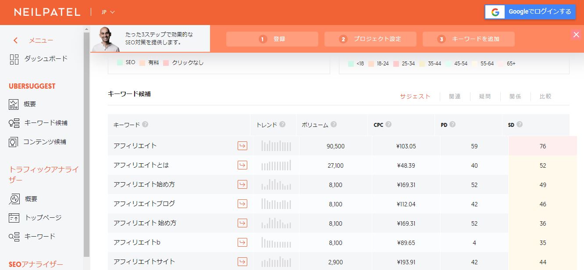Viewport: 584px width, 270px height.
Task: Click the トップページ icon in sidebar
Action: (x=14, y=218)
